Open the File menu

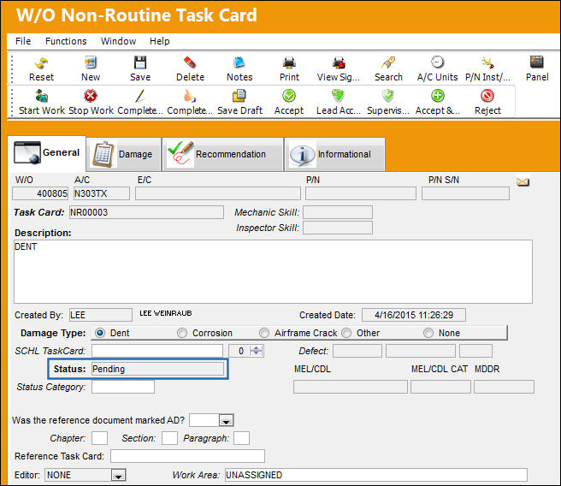pos(23,41)
